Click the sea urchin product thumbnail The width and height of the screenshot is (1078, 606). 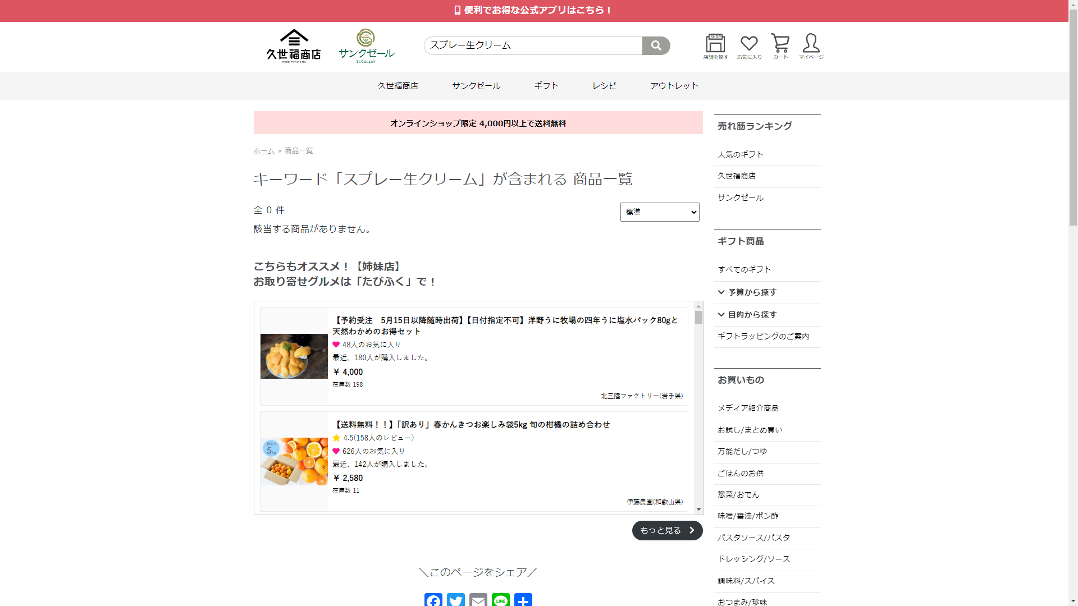pos(294,356)
